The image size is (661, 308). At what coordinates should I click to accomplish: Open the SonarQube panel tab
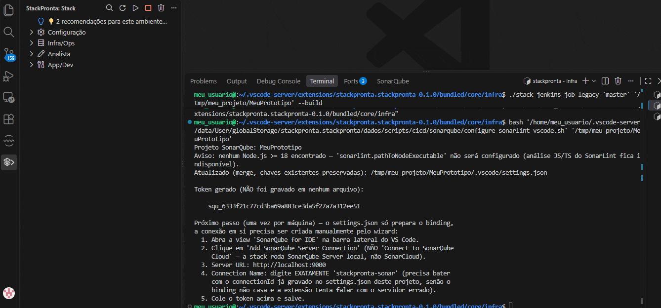(393, 81)
